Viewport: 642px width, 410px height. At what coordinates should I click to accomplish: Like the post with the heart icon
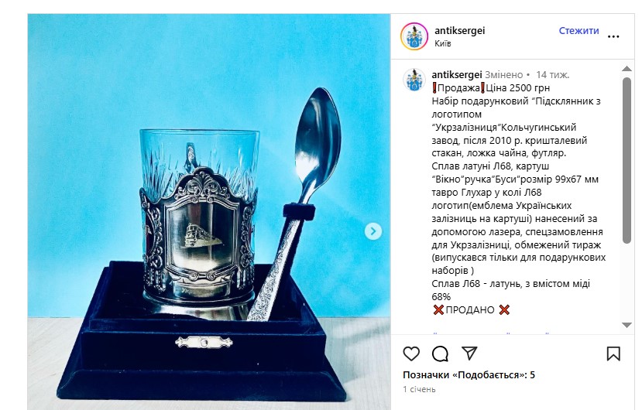click(x=411, y=354)
